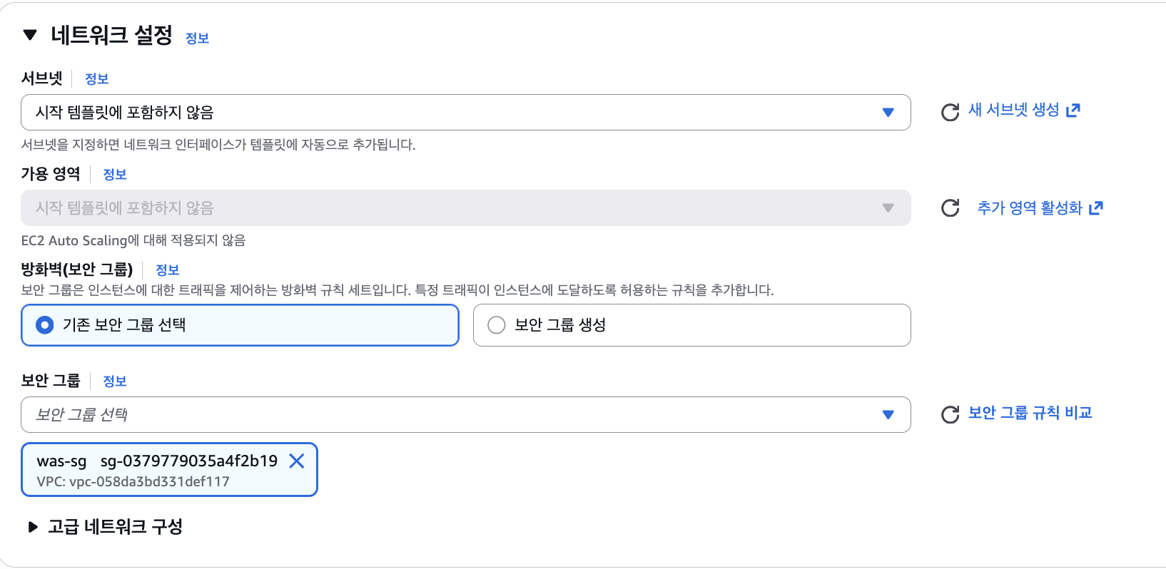Select the 보안 그룹 생성 radio option
The width and height of the screenshot is (1166, 569).
(496, 325)
